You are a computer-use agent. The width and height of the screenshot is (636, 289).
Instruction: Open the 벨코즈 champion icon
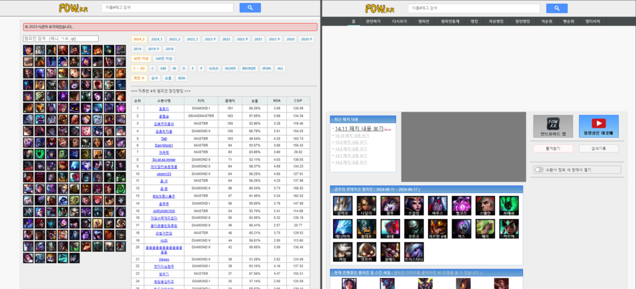coord(461,206)
